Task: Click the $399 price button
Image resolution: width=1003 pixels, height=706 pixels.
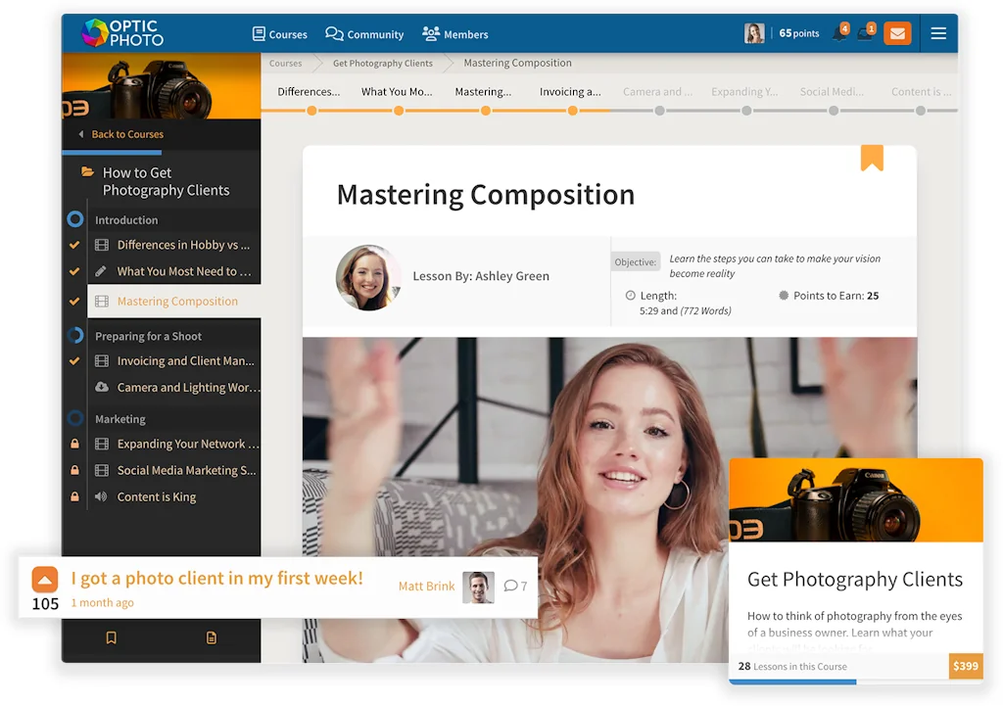Action: tap(965, 666)
